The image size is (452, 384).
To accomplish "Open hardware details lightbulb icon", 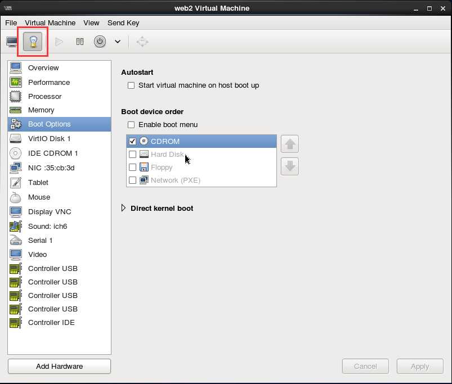I will pyautogui.click(x=33, y=42).
